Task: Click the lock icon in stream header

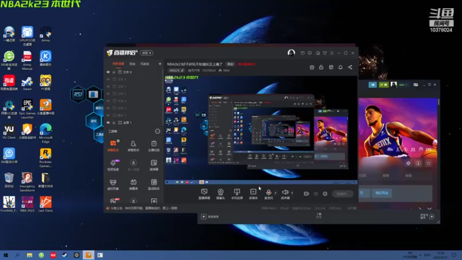Action: [x=321, y=67]
